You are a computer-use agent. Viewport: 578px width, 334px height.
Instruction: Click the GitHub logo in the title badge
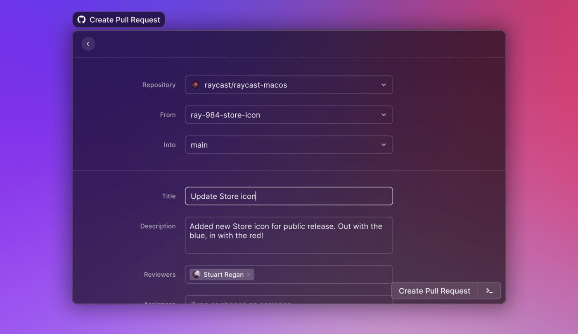click(x=82, y=20)
